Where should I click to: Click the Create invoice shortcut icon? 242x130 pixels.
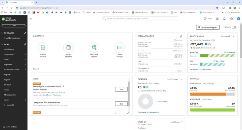43,47
